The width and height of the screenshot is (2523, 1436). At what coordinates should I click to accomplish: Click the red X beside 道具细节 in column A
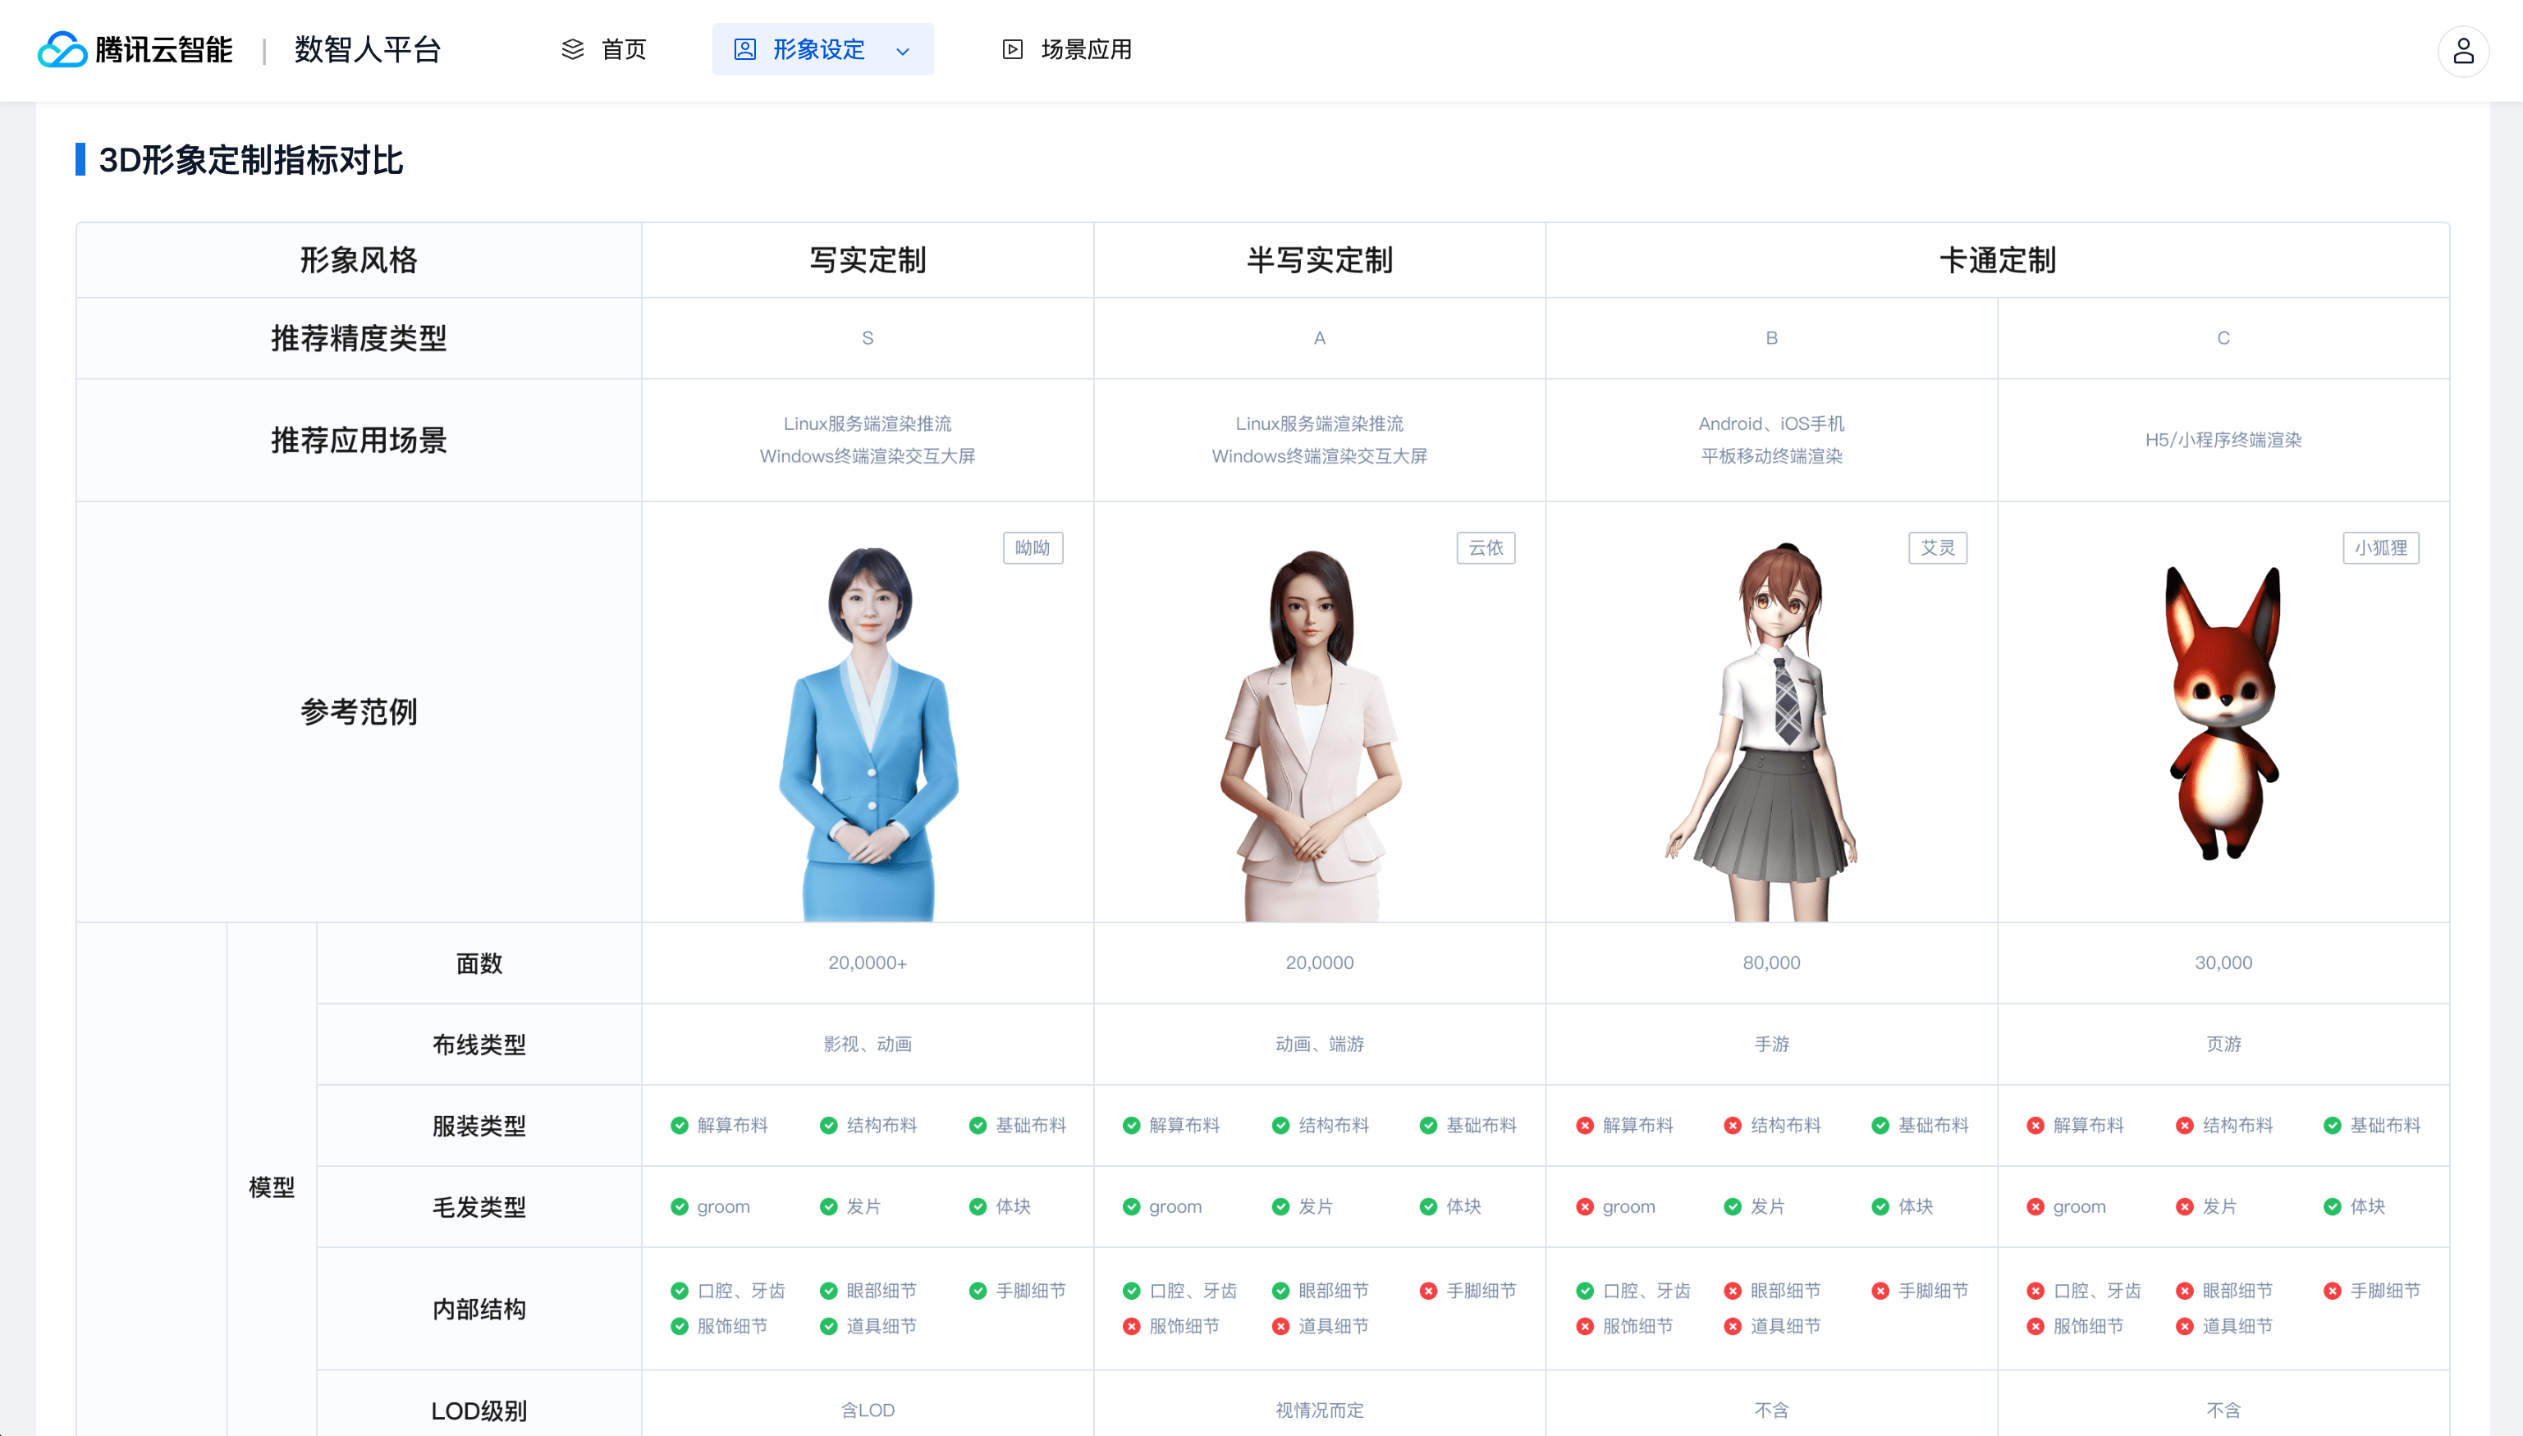[x=1280, y=1325]
